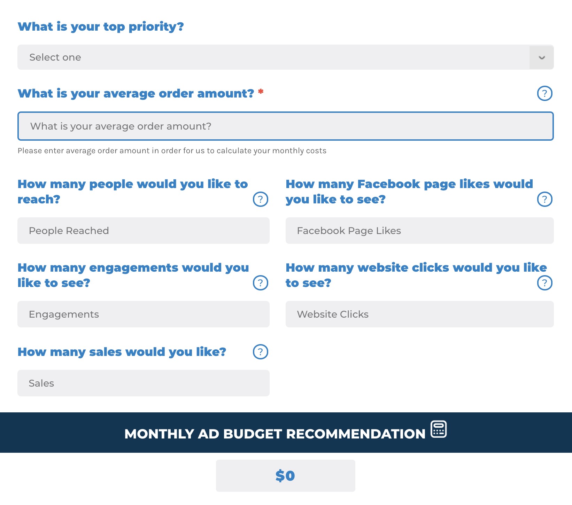The height and width of the screenshot is (505, 572).
Task: Select the Facebook Page Likes field
Action: pyautogui.click(x=420, y=231)
